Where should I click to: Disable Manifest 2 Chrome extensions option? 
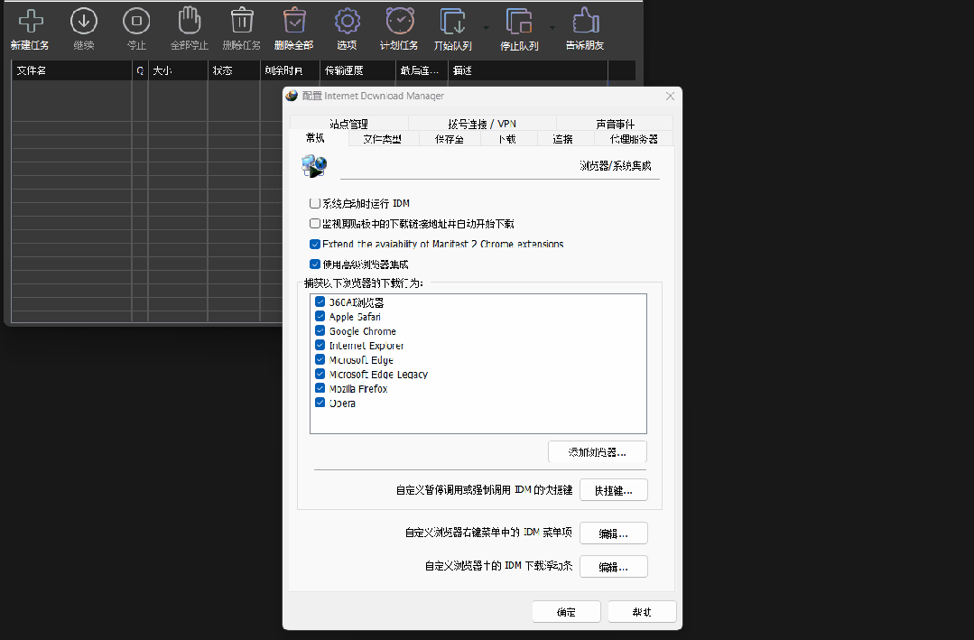tap(314, 244)
